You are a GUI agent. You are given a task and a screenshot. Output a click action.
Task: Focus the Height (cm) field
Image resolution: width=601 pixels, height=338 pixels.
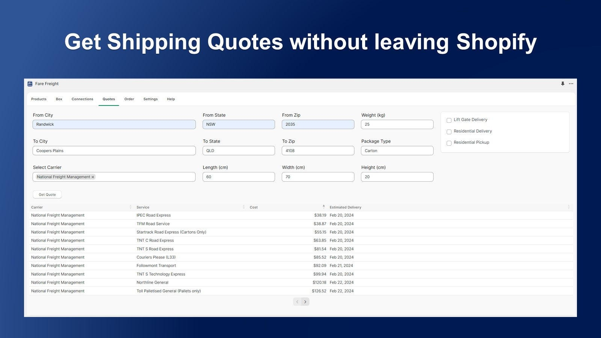(x=397, y=177)
